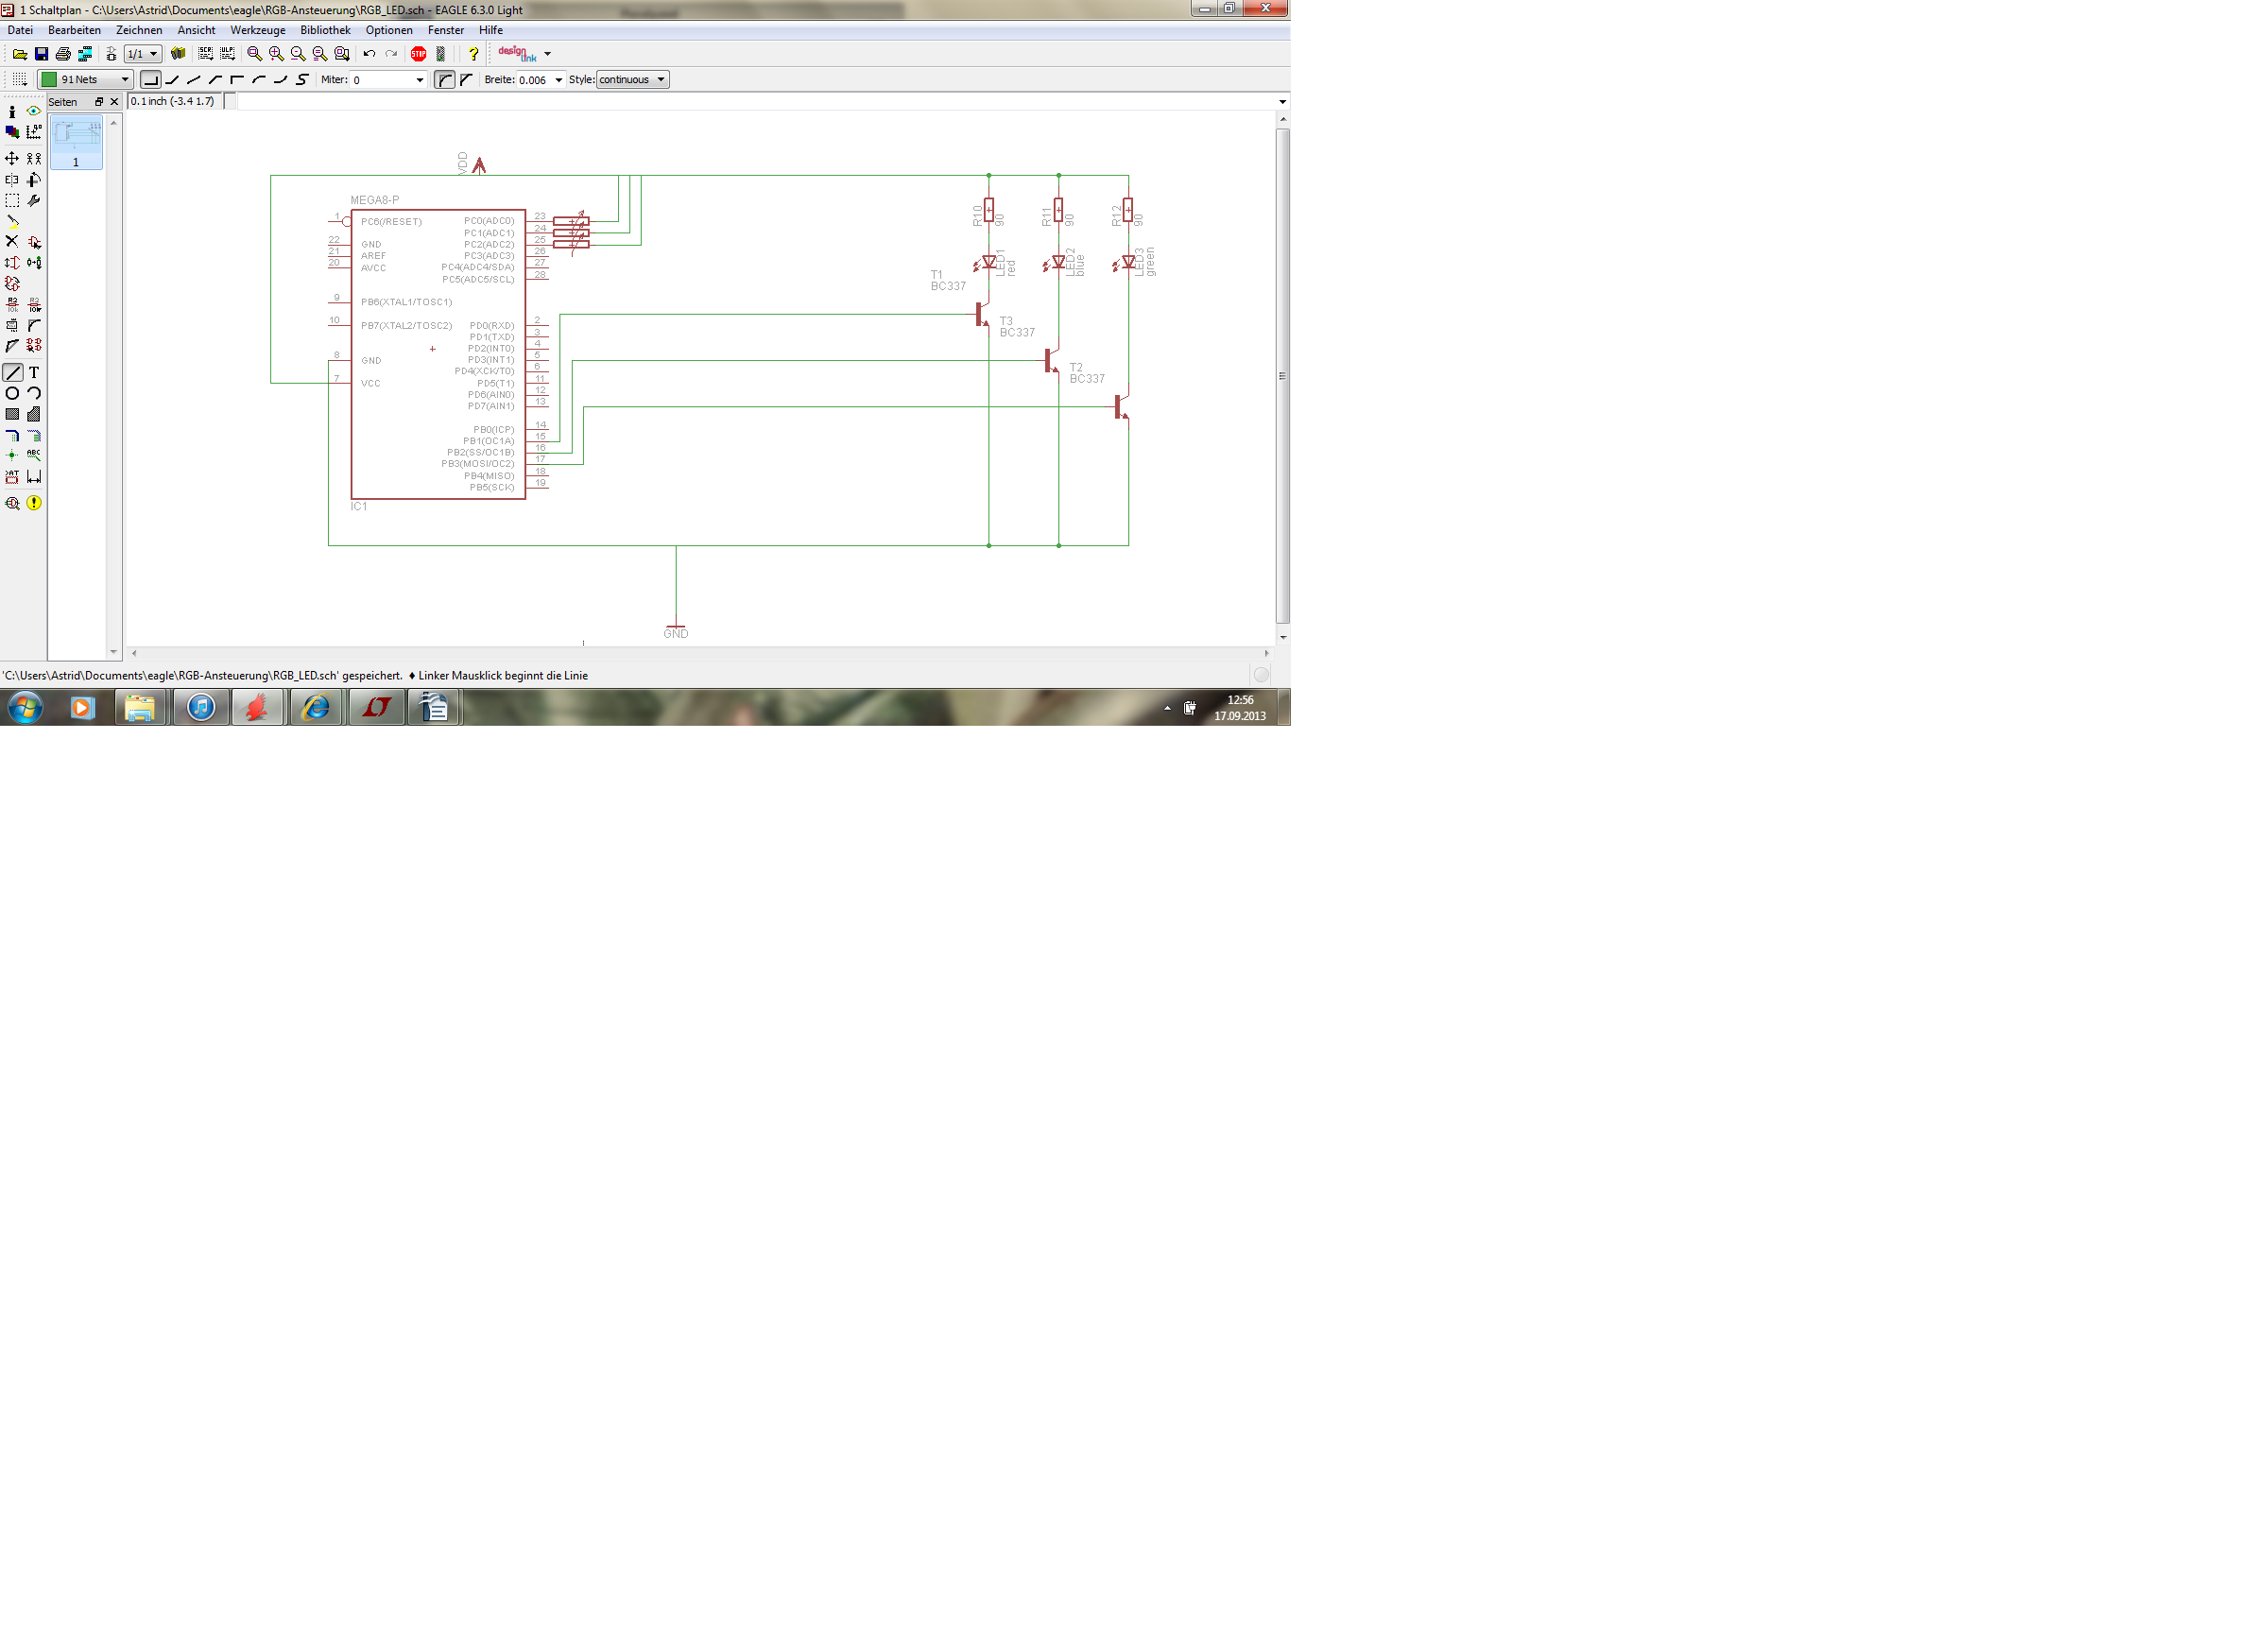
Task: Select the Move tool with crossed arrows
Action: [x=12, y=159]
